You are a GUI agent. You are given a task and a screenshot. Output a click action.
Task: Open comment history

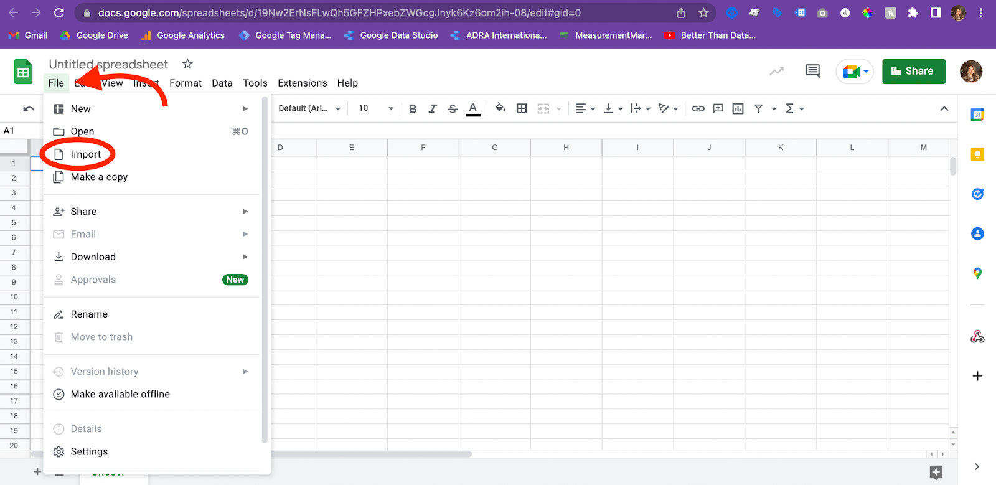[x=812, y=71]
